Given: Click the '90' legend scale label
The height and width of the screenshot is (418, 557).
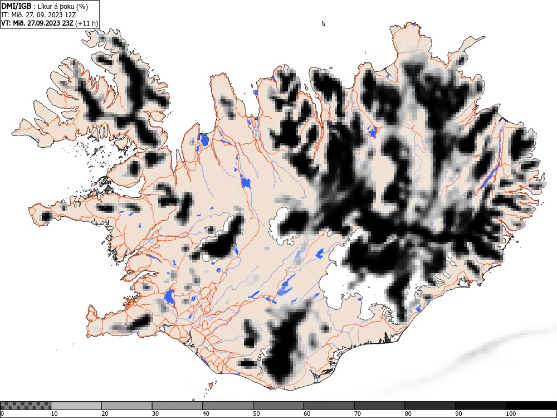Looking at the screenshot, I should coord(458,414).
